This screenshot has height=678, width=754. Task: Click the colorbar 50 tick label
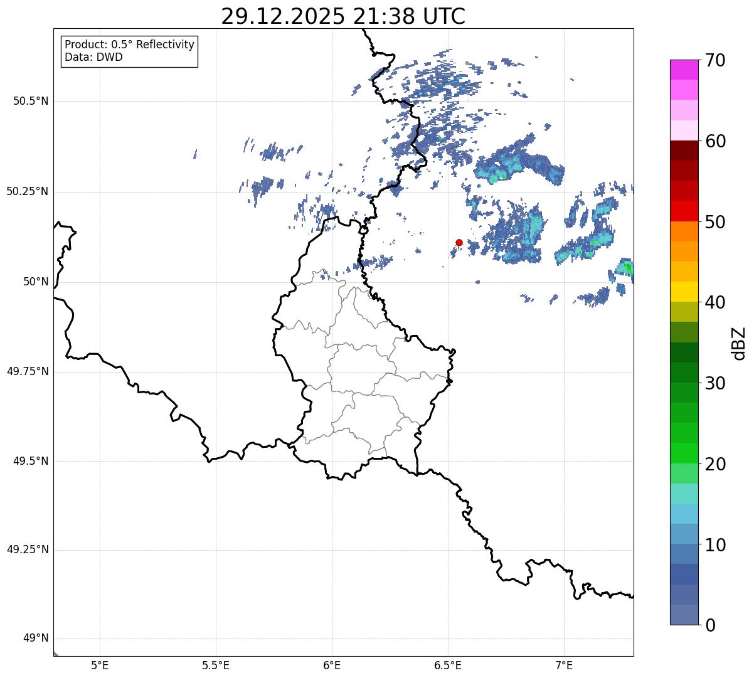tap(716, 222)
